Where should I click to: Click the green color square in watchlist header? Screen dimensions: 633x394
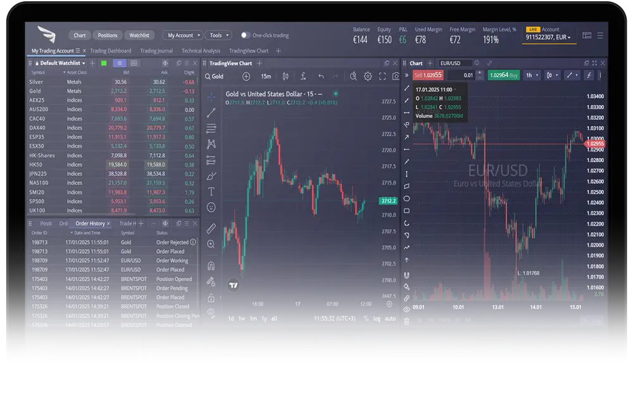click(x=104, y=63)
